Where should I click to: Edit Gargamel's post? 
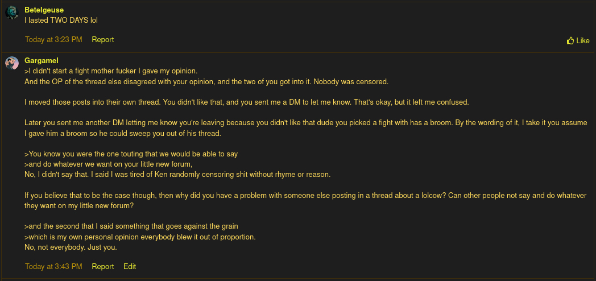pos(130,266)
